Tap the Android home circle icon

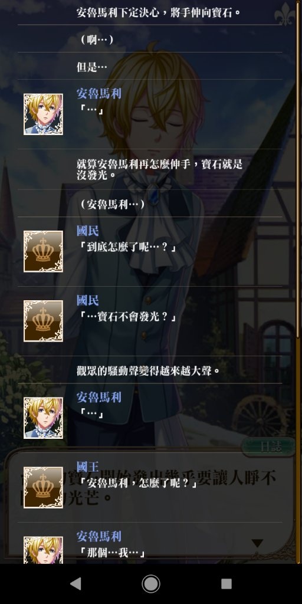pos(151,584)
